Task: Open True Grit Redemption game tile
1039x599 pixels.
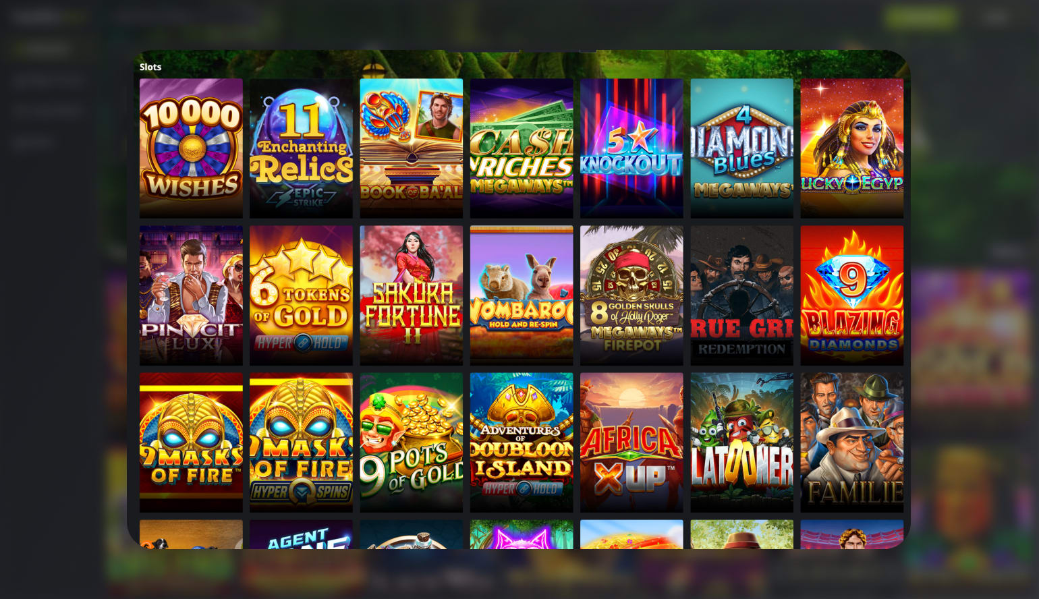Action: tap(741, 295)
